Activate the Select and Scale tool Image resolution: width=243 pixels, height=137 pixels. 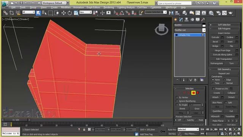76,13
